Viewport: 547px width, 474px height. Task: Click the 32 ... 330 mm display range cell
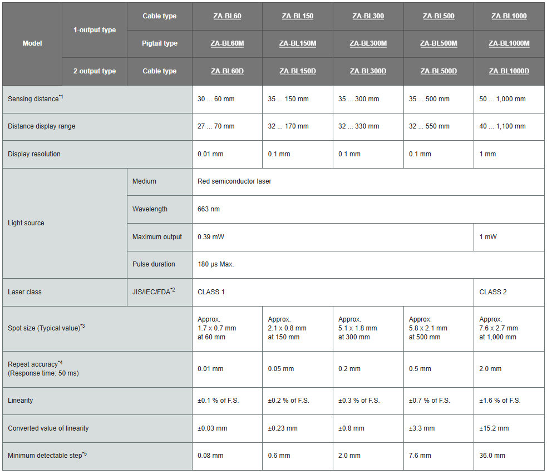pos(368,127)
